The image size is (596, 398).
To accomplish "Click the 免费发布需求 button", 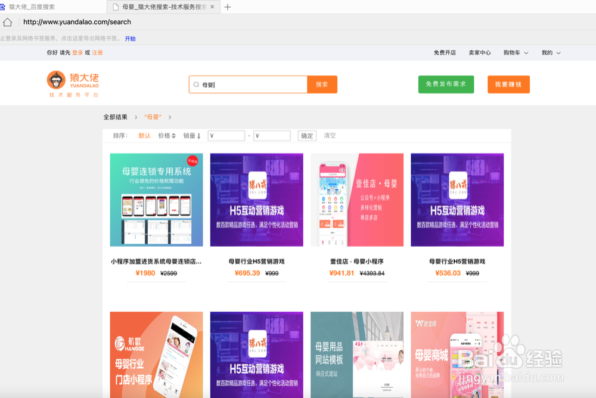I will point(446,84).
